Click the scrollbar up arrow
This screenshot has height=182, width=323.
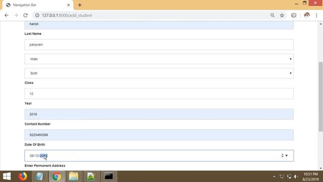[320, 24]
